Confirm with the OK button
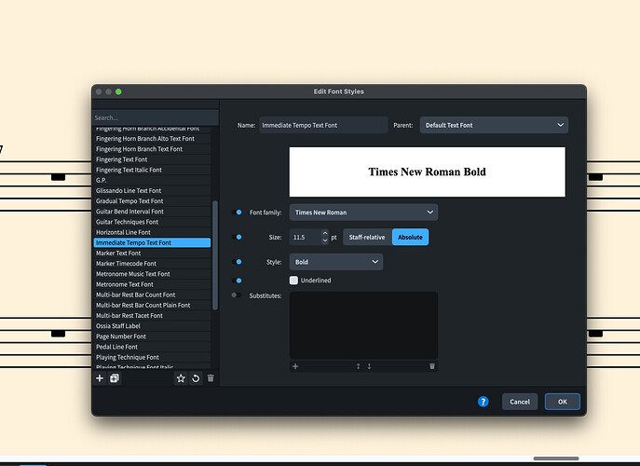The image size is (640, 466). pyautogui.click(x=563, y=402)
